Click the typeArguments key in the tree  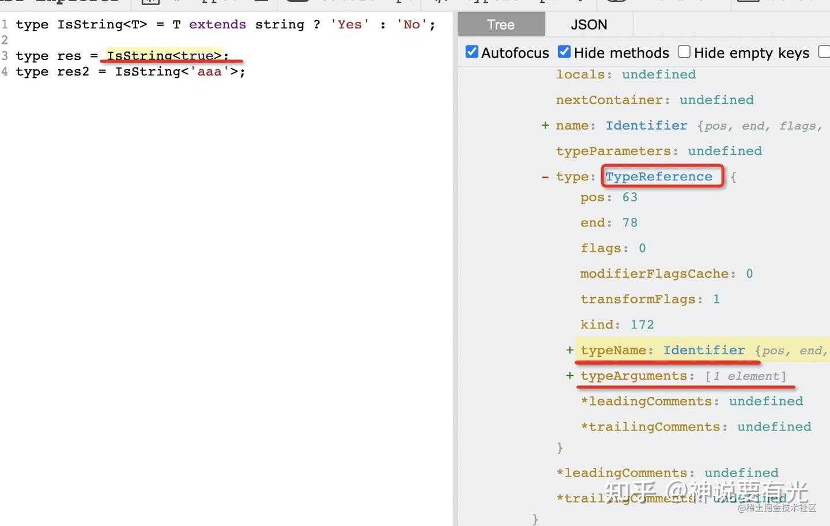pyautogui.click(x=633, y=376)
